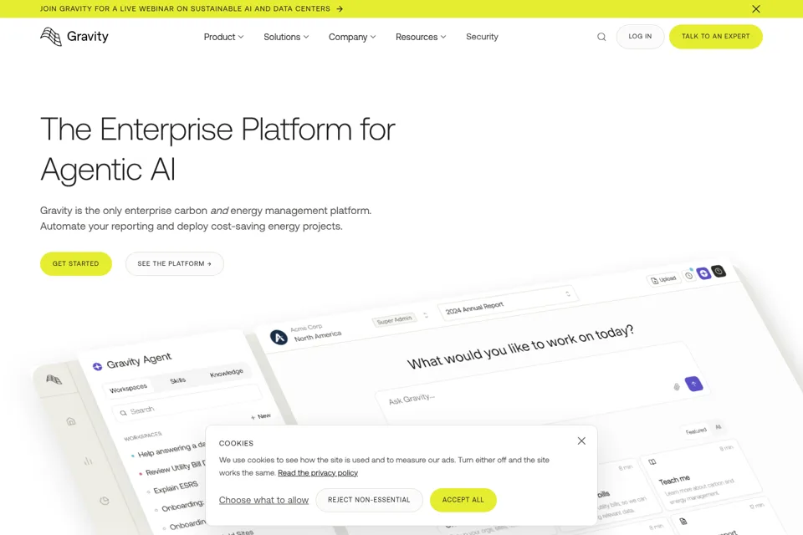Viewport: 803px width, 535px height.
Task: Close the cookies dialog with X
Action: (x=581, y=441)
